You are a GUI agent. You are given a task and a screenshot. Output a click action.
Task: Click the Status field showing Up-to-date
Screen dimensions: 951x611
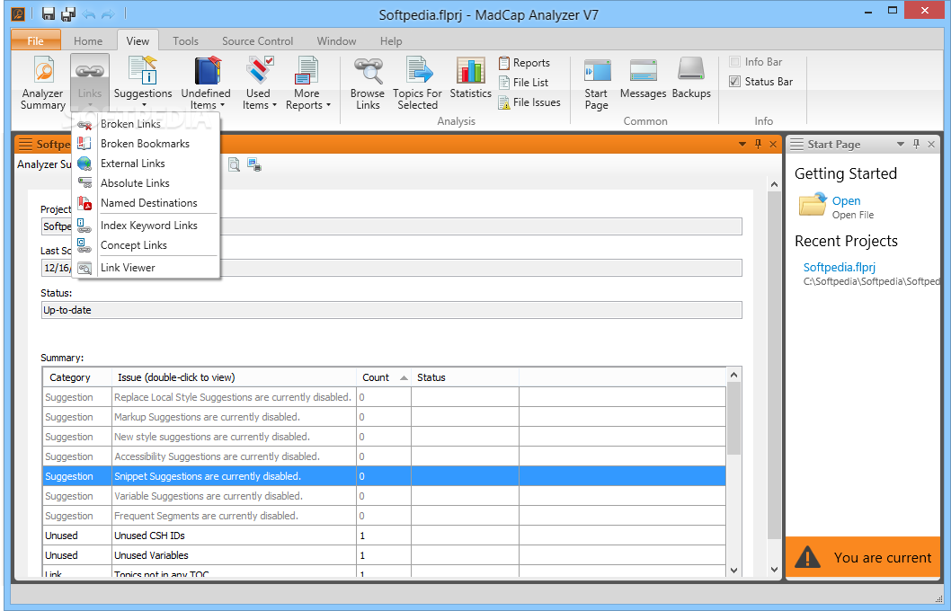point(391,310)
